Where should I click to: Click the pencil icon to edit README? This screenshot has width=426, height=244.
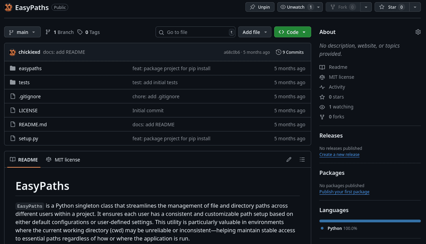click(289, 159)
